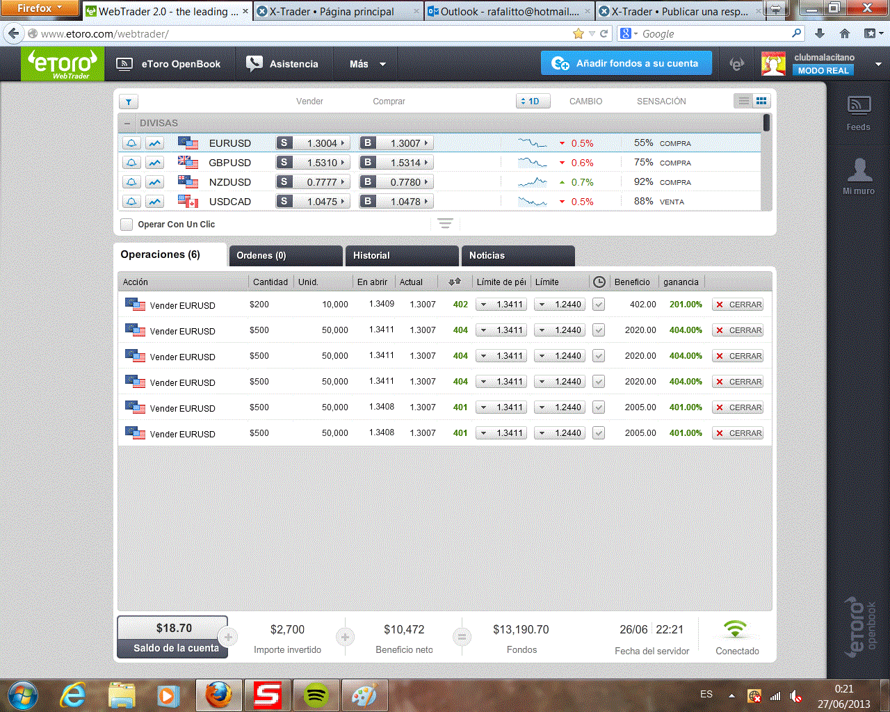Open the chart icon for EURUSD
The width and height of the screenshot is (890, 712).
154,143
